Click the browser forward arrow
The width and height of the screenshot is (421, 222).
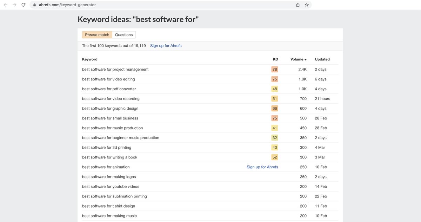(x=14, y=5)
